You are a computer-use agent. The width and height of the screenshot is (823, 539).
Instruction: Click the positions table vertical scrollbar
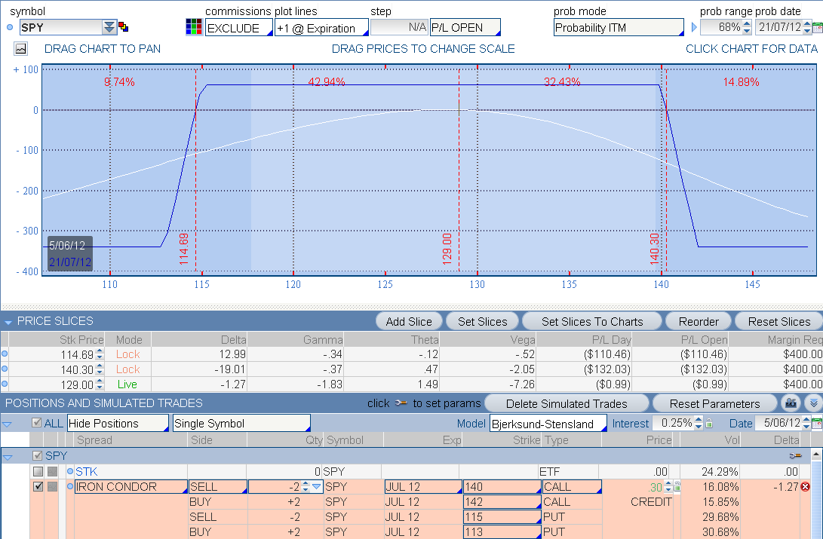[x=817, y=493]
